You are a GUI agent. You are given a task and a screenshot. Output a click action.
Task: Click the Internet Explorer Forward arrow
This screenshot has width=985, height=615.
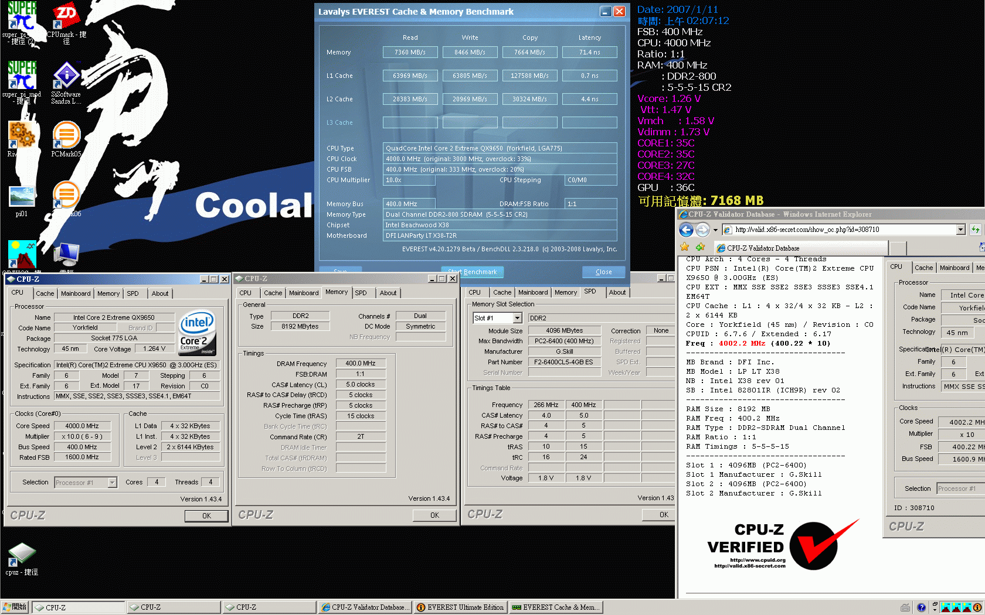click(x=702, y=230)
